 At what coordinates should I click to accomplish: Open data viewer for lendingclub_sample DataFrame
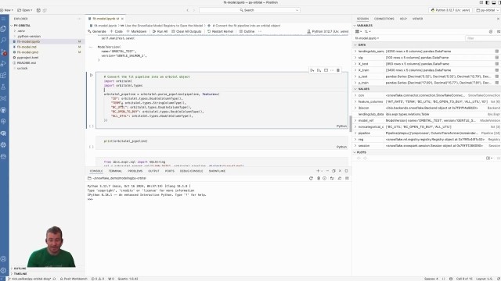[497, 52]
